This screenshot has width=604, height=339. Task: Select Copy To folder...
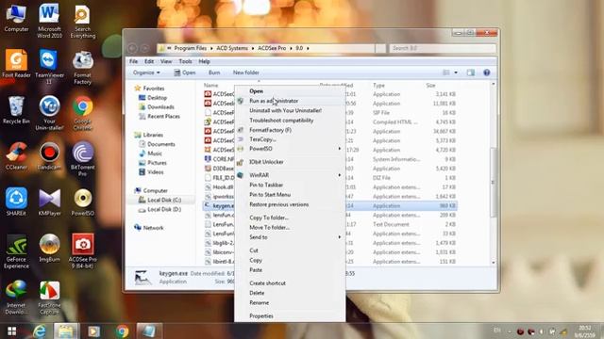290,218
